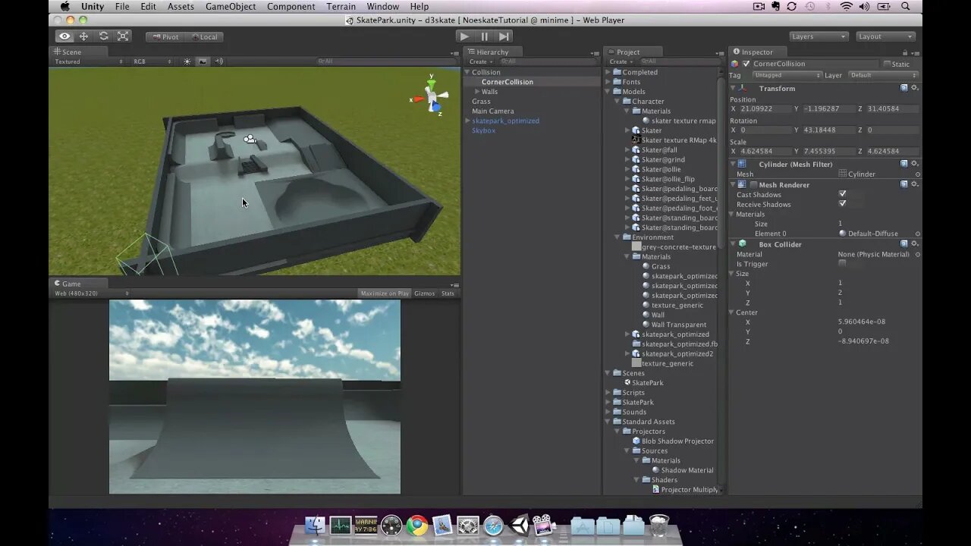This screenshot has width=971, height=546.
Task: Open the Box Collider gear settings menu
Action: click(x=915, y=243)
